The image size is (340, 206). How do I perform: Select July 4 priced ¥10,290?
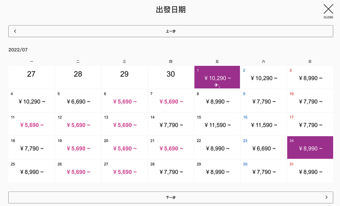pos(31,101)
